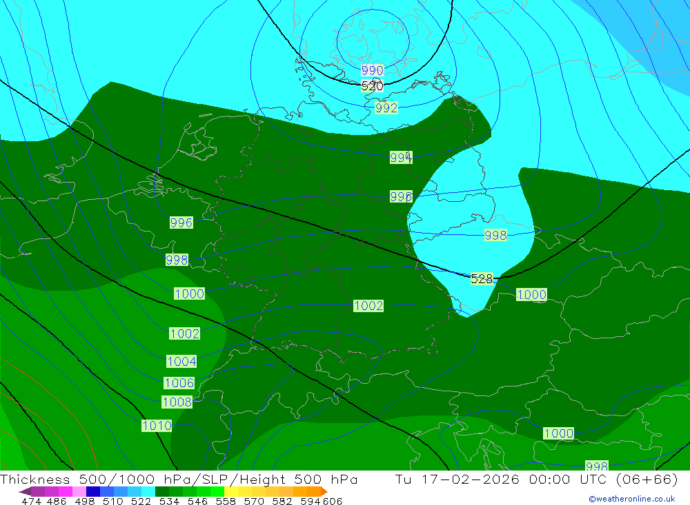Click the 486 legend value
Viewport: 690px width, 505px height.
[x=57, y=501]
